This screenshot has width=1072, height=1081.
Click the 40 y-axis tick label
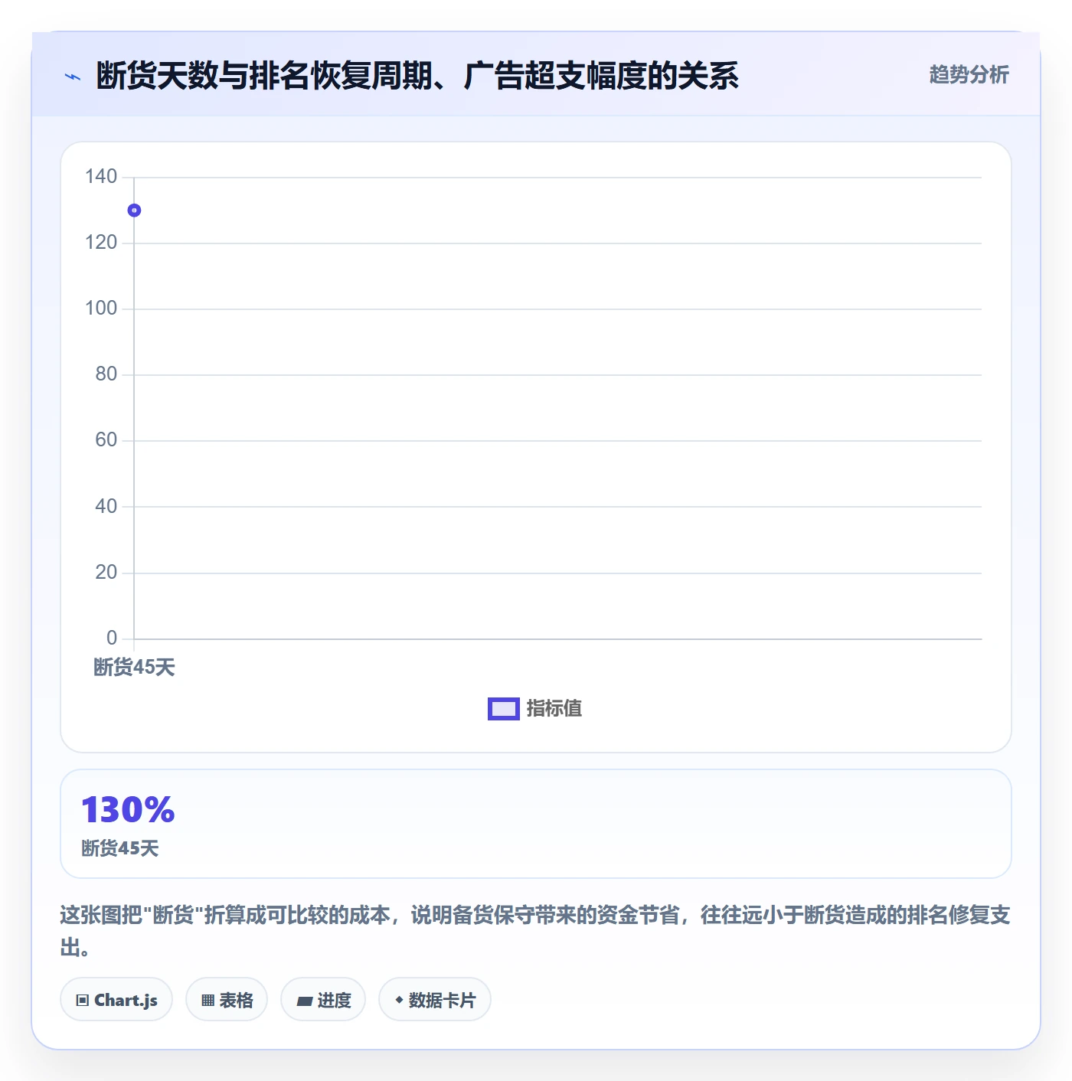(x=106, y=507)
